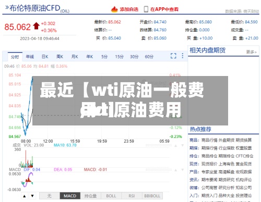Click the black down-triangle indicator button
The height and width of the screenshot is (202, 261).
point(32,196)
